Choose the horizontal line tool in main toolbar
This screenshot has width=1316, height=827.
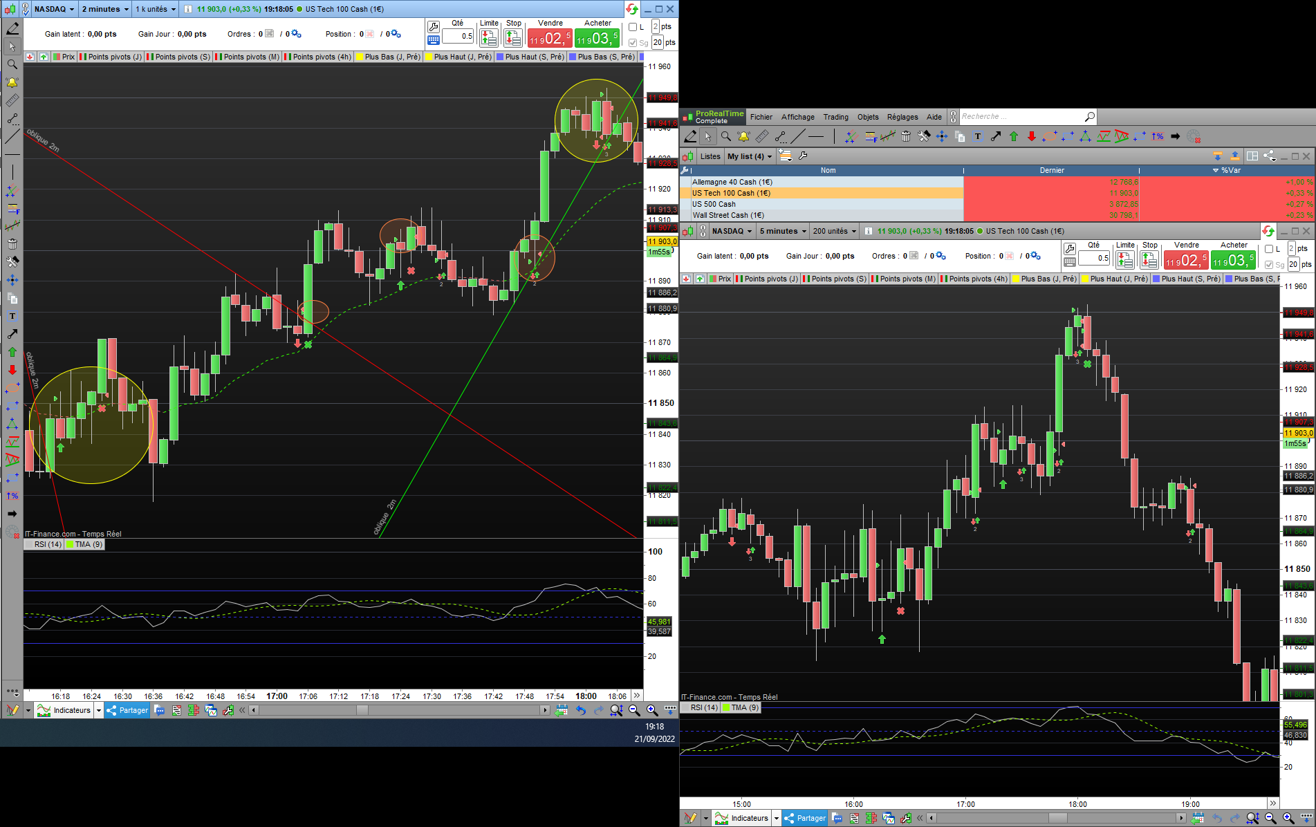coord(816,136)
